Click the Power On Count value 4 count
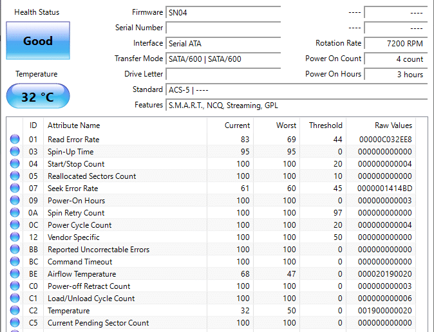 396,59
